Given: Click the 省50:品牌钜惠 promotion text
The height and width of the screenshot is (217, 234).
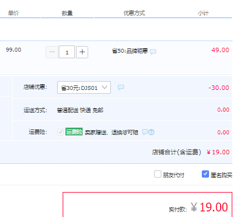Looking at the screenshot, I should click(130, 51).
